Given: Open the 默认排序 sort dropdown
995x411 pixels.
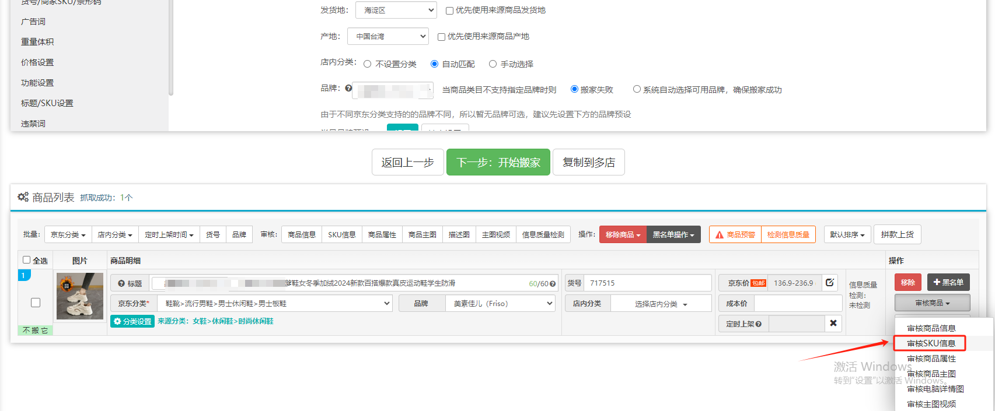Looking at the screenshot, I should (x=847, y=234).
